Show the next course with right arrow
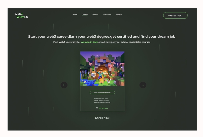 tap(143, 85)
